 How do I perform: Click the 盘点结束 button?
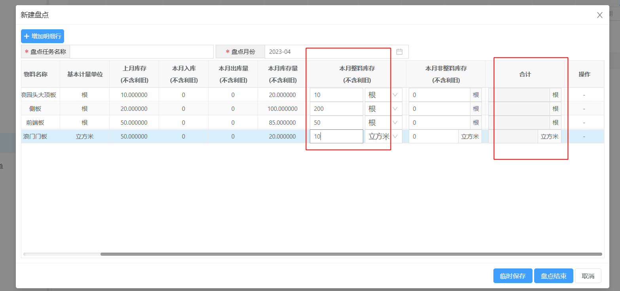click(553, 276)
